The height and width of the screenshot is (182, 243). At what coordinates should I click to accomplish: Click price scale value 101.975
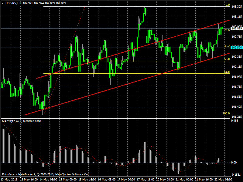coord(237,77)
